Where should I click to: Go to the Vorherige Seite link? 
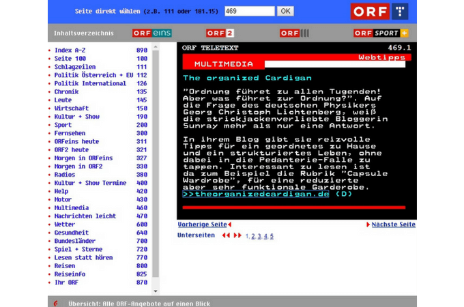click(x=203, y=224)
